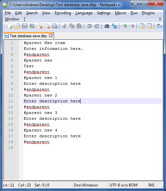The image size is (166, 191).
Task: Open the Window menu
Action: point(12,19)
